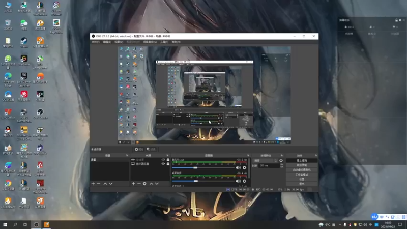Open the WeGame desktop shortcut
The image size is (407, 229).
tap(24, 60)
